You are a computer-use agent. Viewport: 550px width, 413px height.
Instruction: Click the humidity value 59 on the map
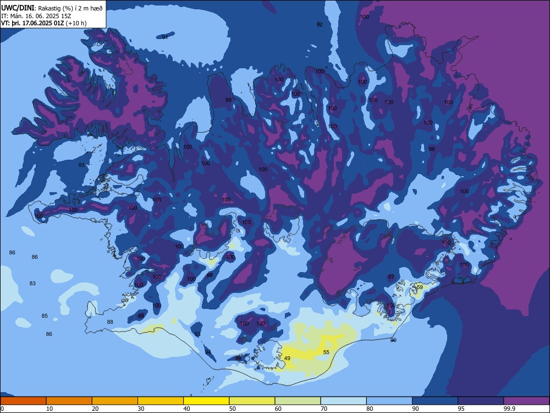420,287
